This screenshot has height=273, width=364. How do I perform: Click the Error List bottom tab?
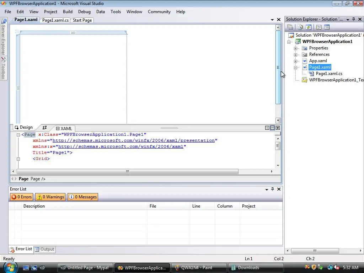click(21, 249)
